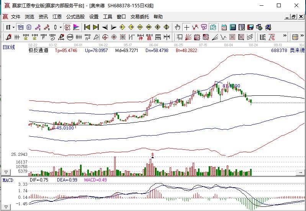
Task: Click yellow diamond horizontal-compress icon
Action: coord(149,27)
